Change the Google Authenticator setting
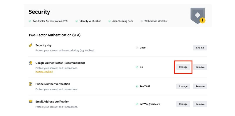The width and height of the screenshot is (235, 116). pyautogui.click(x=183, y=67)
